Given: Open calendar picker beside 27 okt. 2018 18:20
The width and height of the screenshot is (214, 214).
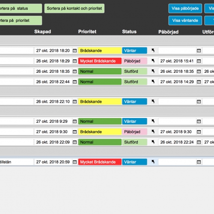Looking at the screenshot, I should 74,51.
